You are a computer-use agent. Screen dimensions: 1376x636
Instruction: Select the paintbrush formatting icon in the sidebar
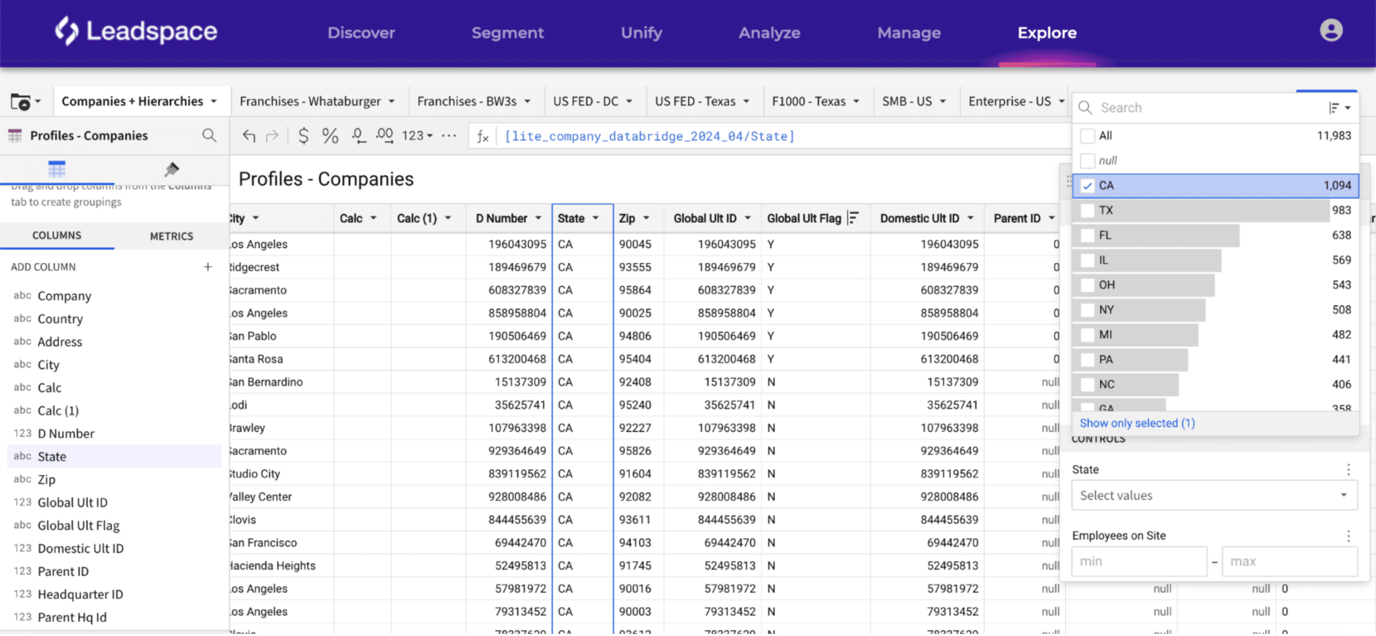pyautogui.click(x=171, y=169)
